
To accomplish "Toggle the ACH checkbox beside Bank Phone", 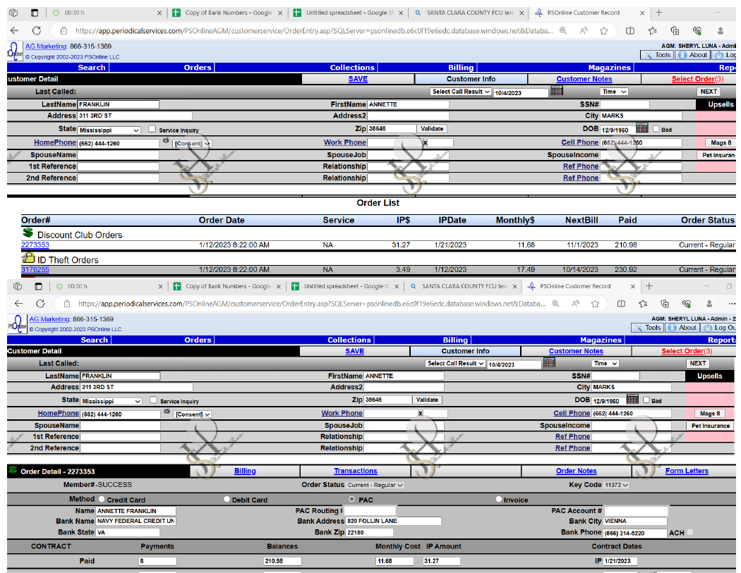I will (690, 532).
